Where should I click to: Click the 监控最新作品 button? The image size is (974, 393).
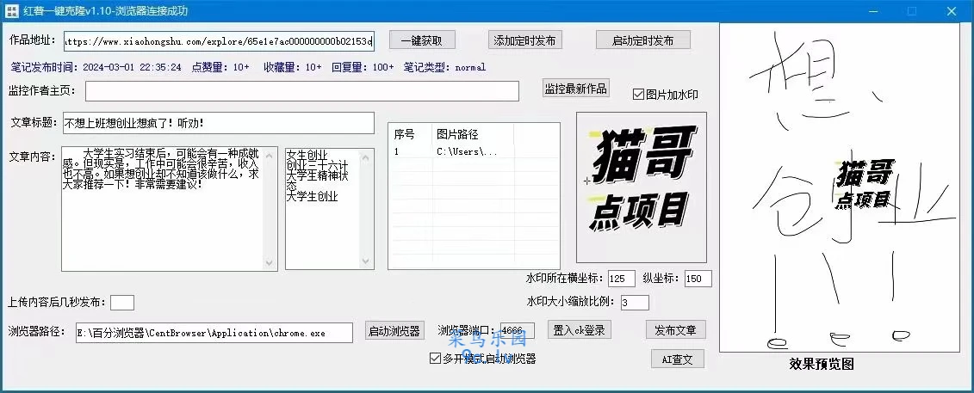576,89
